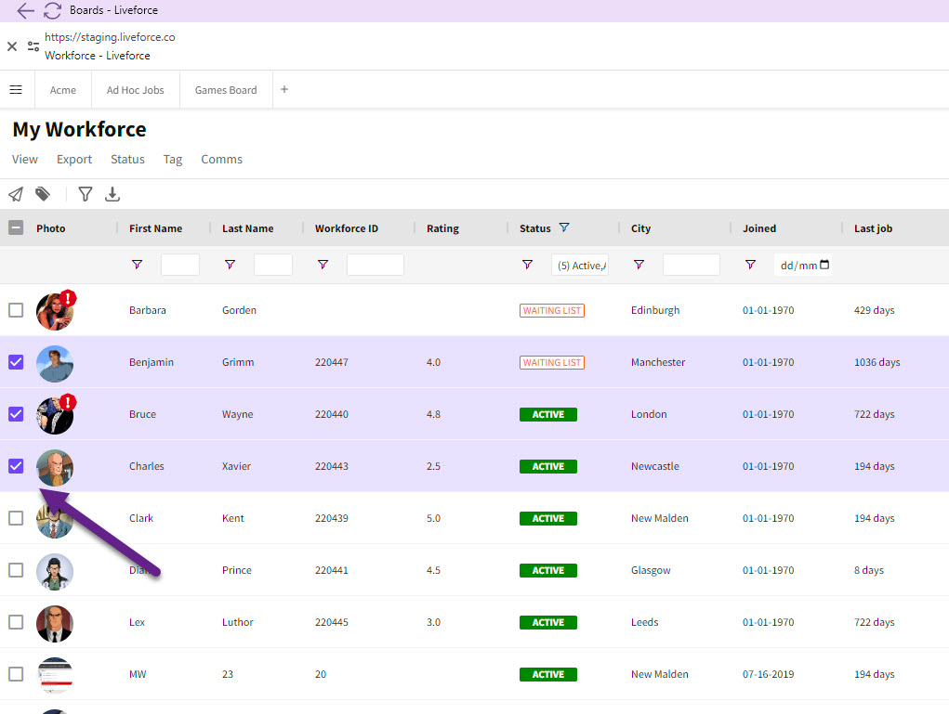This screenshot has width=949, height=714.
Task: Toggle the select-all header checkbox
Action: pyautogui.click(x=16, y=227)
